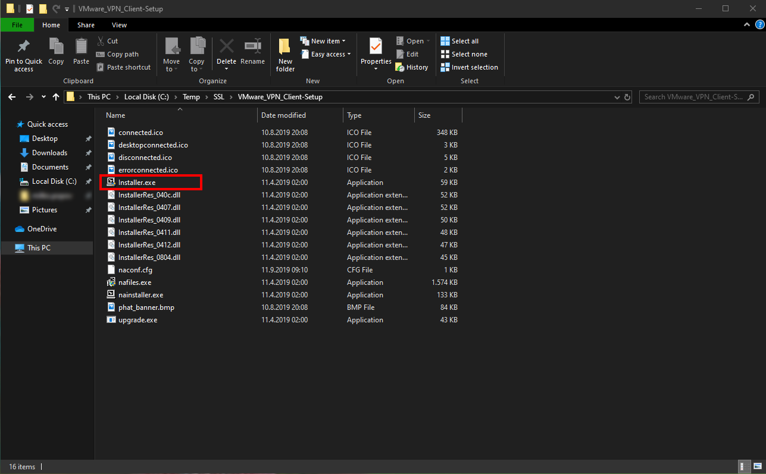Image resolution: width=766 pixels, height=474 pixels.
Task: Click Copy path button
Action: click(117, 54)
